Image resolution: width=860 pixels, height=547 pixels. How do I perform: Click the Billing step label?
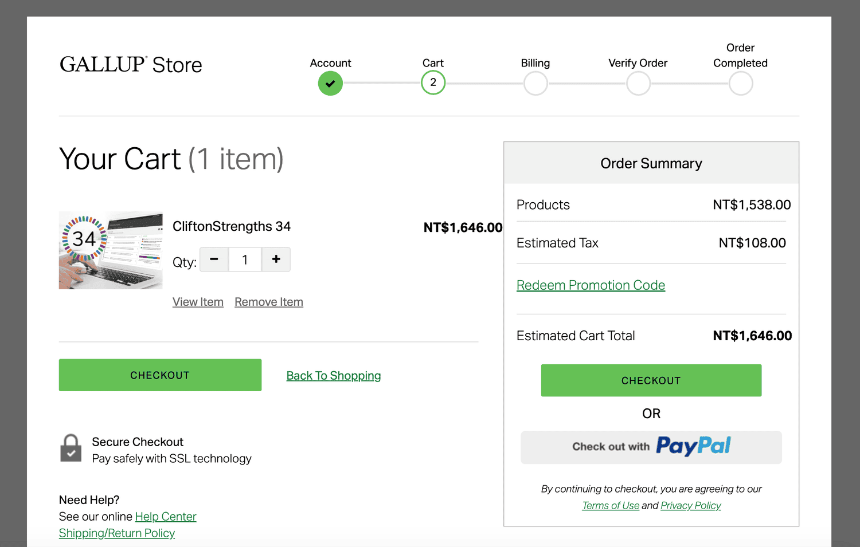click(x=535, y=63)
